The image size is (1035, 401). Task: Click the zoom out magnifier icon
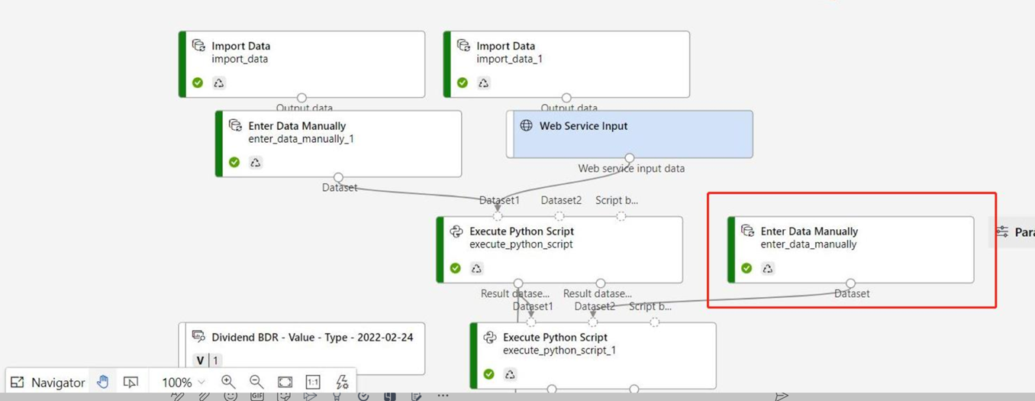(x=256, y=382)
